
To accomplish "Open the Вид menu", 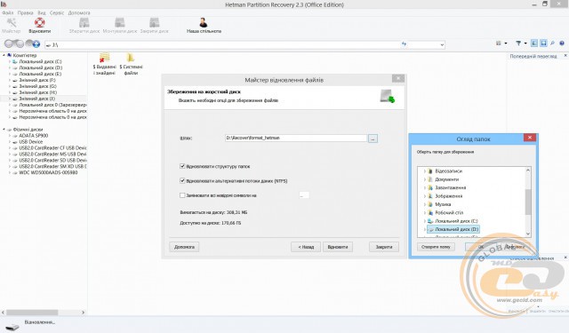I will point(42,12).
